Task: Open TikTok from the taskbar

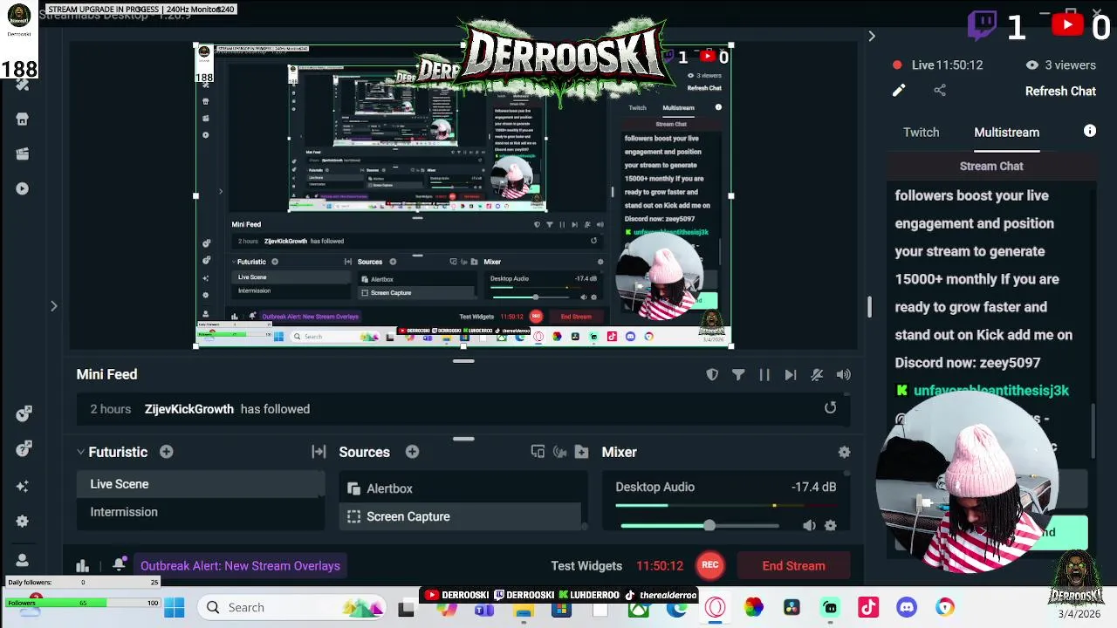Action: 868,607
